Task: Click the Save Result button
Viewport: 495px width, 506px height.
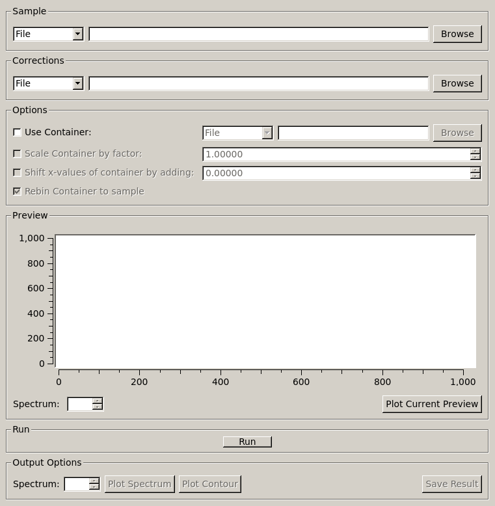Action: pyautogui.click(x=451, y=484)
